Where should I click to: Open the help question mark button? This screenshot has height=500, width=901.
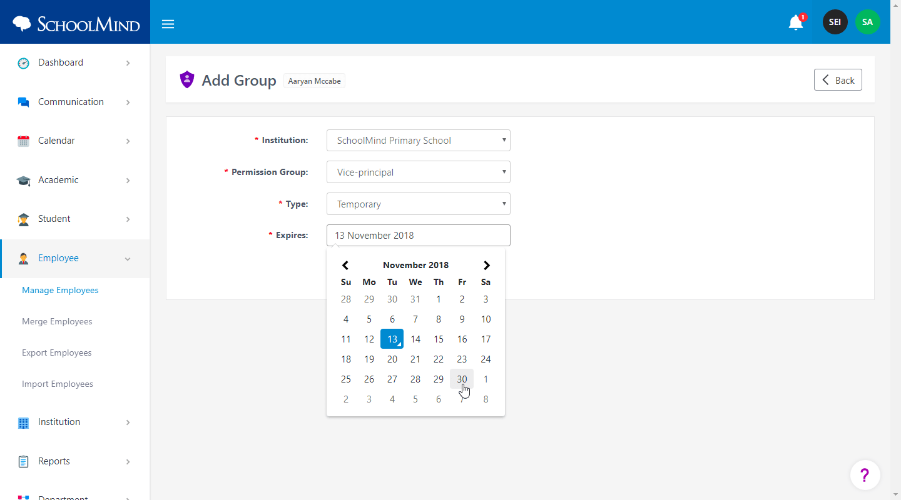click(865, 475)
